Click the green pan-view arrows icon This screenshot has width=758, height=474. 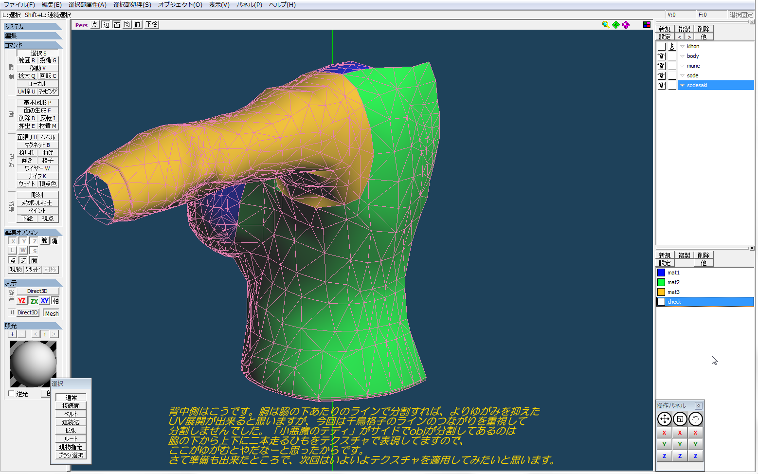616,25
